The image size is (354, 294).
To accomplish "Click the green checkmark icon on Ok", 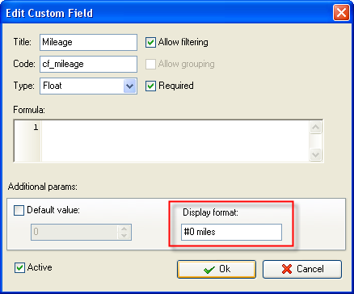I will coord(209,270).
